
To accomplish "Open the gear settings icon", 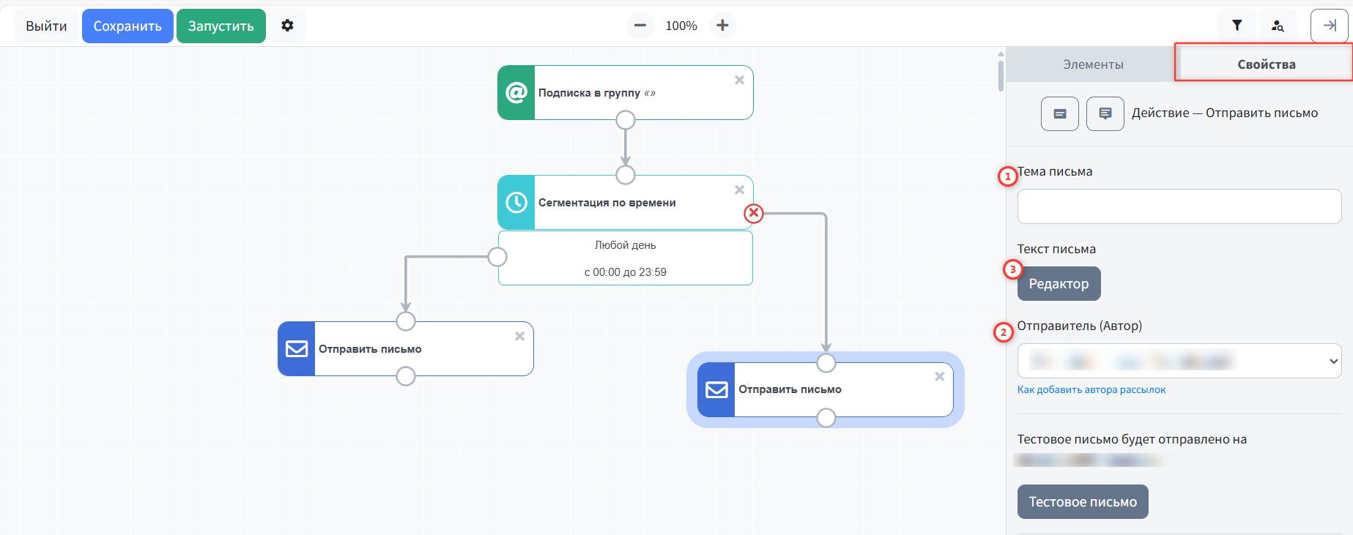I will point(287,26).
